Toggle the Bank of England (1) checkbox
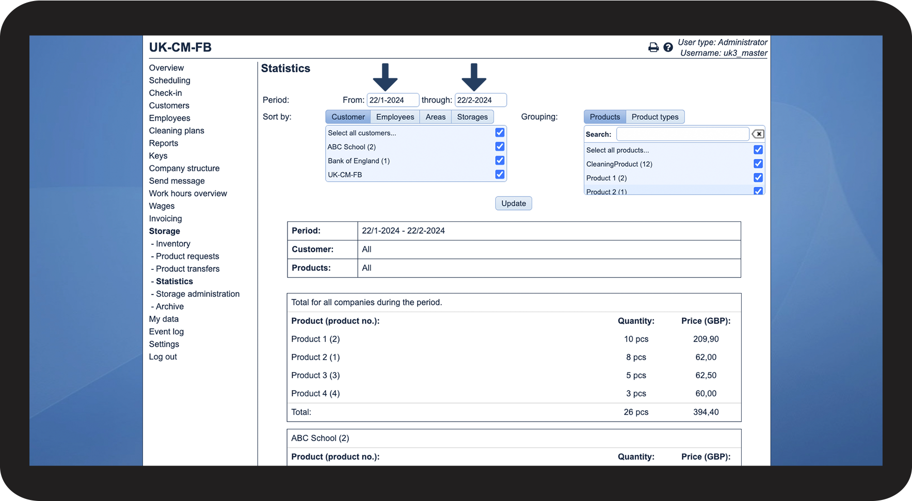This screenshot has width=912, height=501. pyautogui.click(x=500, y=160)
